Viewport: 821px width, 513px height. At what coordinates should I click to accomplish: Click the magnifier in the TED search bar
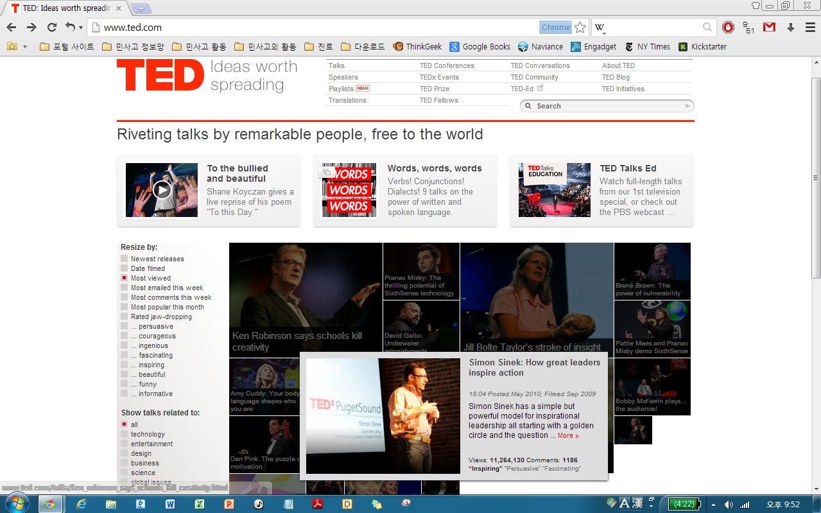coord(529,105)
